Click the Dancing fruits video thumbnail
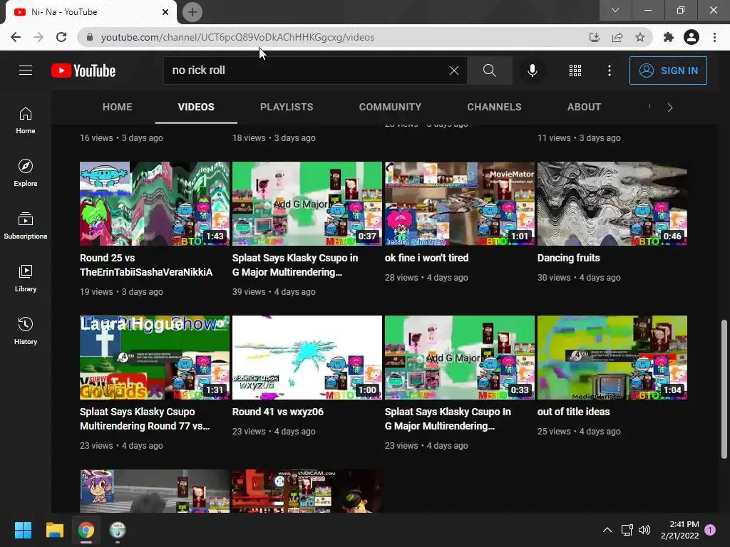The image size is (730, 547). click(612, 204)
